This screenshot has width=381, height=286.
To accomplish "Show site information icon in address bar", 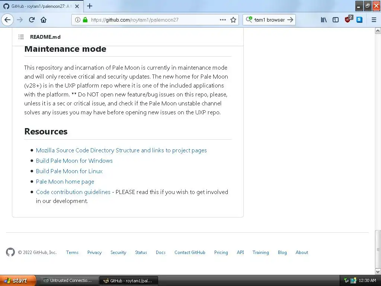I will point(77,20).
